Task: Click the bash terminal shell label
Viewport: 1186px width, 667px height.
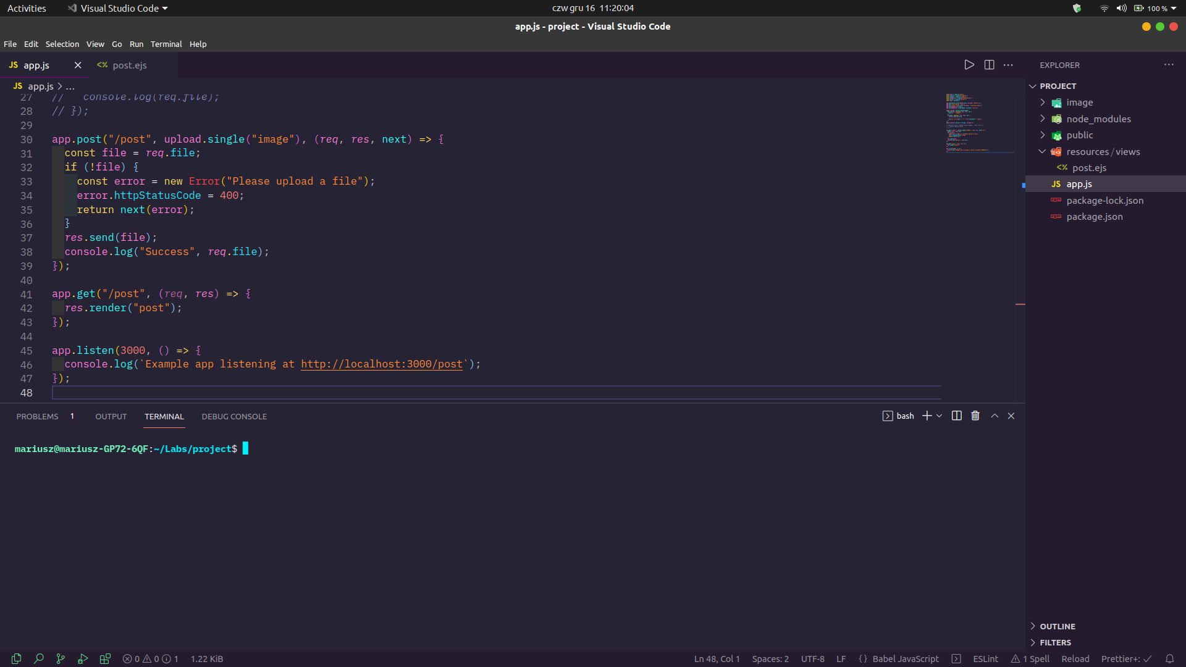Action: (898, 416)
